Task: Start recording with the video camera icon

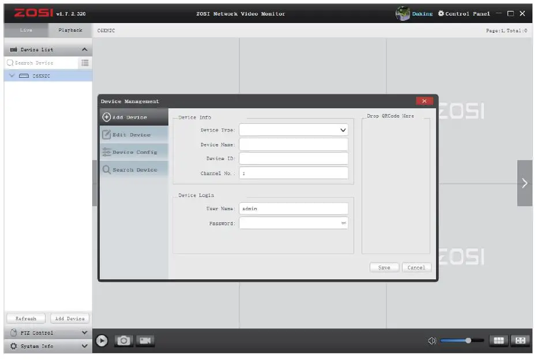Action: point(145,341)
